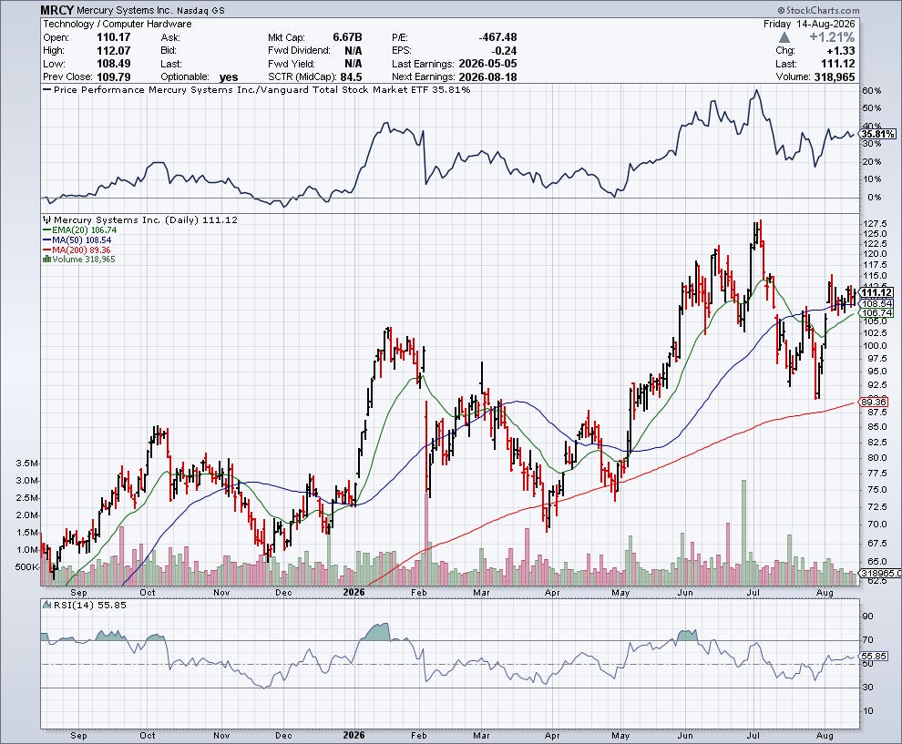Click the volume bars icon in legend
902x744 pixels.
click(47, 260)
